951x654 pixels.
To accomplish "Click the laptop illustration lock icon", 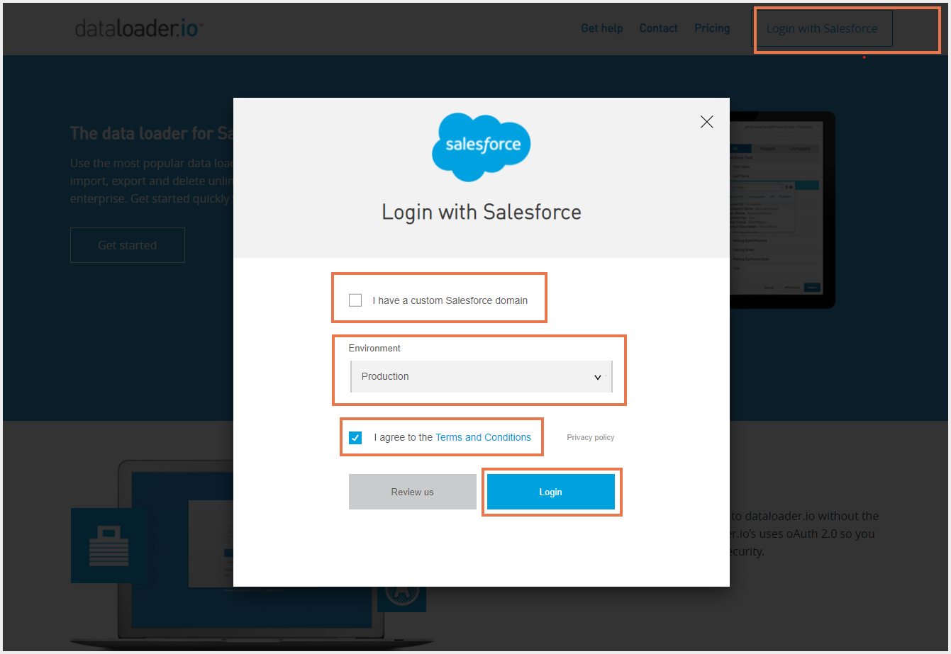I will click(108, 545).
